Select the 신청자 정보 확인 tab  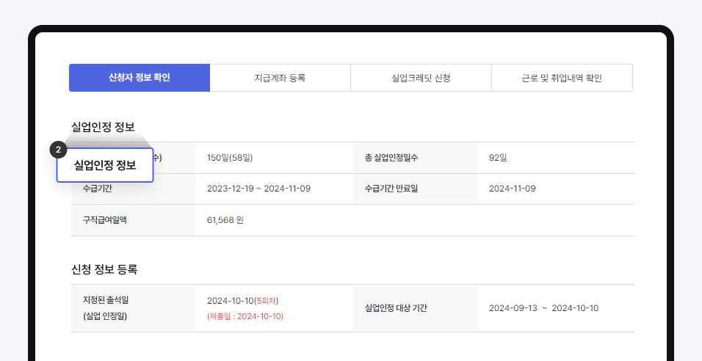coord(140,78)
